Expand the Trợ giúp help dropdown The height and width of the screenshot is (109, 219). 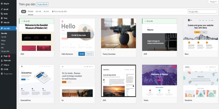pyautogui.click(x=213, y=2)
